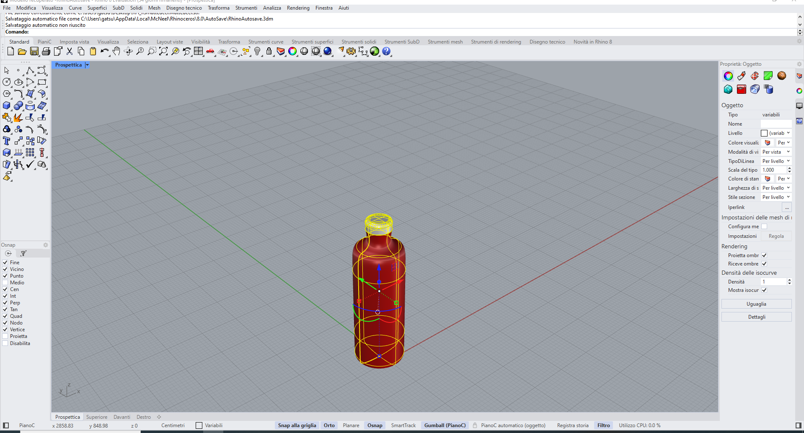Screen dimensions: 804x433
Task: Enable the Medio osnap checkbox
Action: pos(5,283)
